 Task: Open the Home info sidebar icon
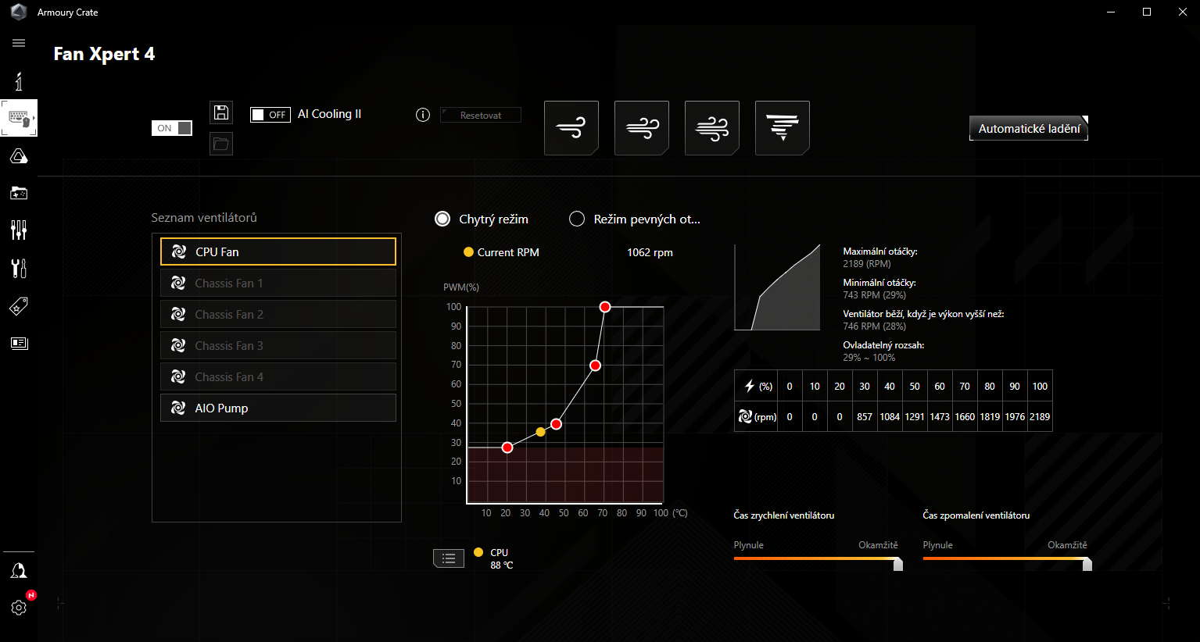19,81
